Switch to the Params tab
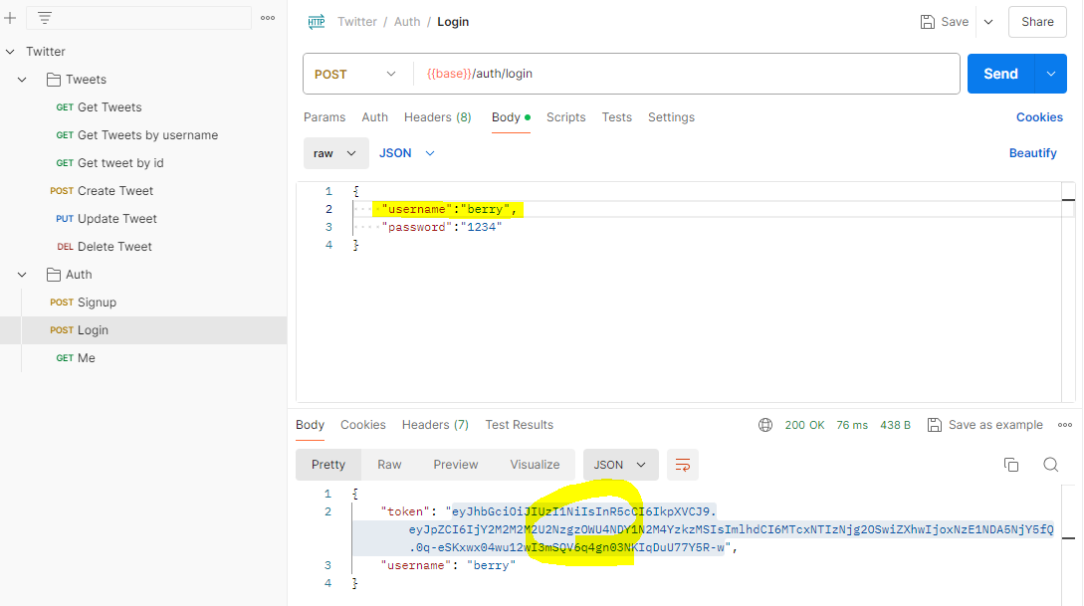Screen dimensions: 1084x606 325,117
